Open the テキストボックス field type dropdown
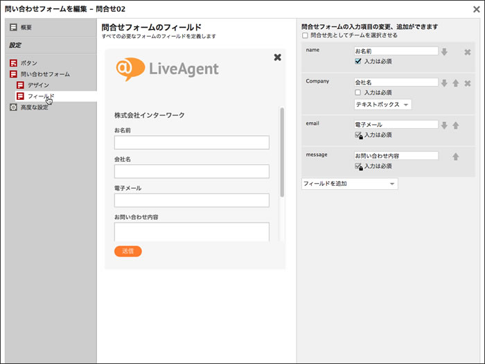 (383, 105)
